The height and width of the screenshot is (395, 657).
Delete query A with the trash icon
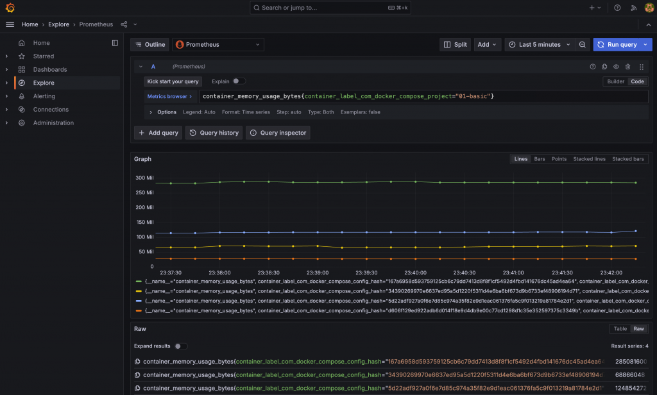click(x=628, y=67)
